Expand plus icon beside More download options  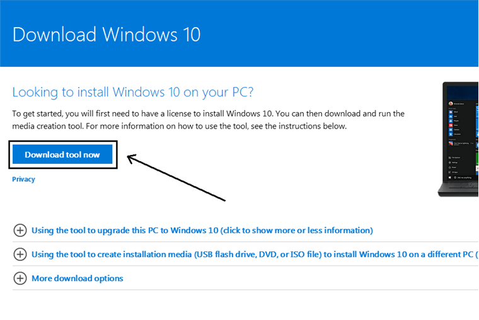click(x=20, y=278)
